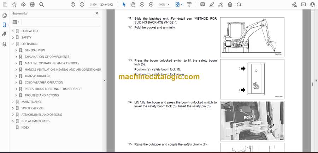Zoom in with plus button
This screenshot has height=153, width=318.
click(151, 5)
